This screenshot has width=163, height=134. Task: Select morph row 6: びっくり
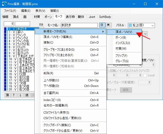(x=19, y=47)
